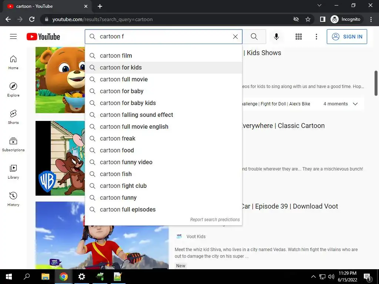Viewport: 379px width, 284px height.
Task: Open the Tom and Jerry WB thumbnail
Action: 60,158
